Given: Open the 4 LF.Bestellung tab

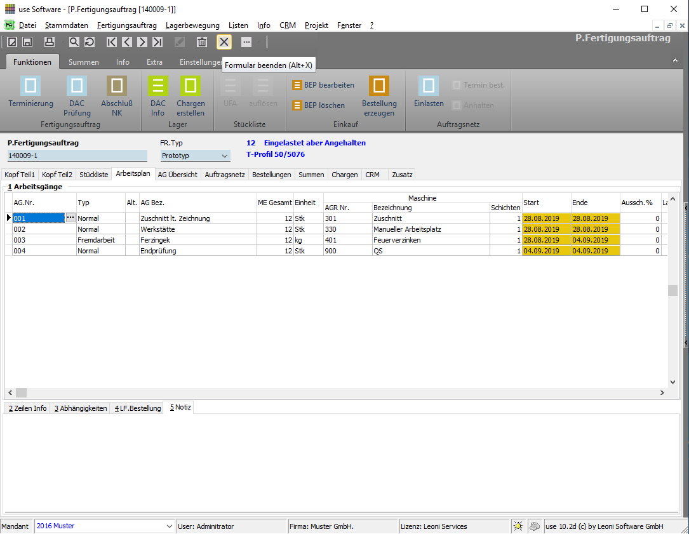Looking at the screenshot, I should pos(138,408).
